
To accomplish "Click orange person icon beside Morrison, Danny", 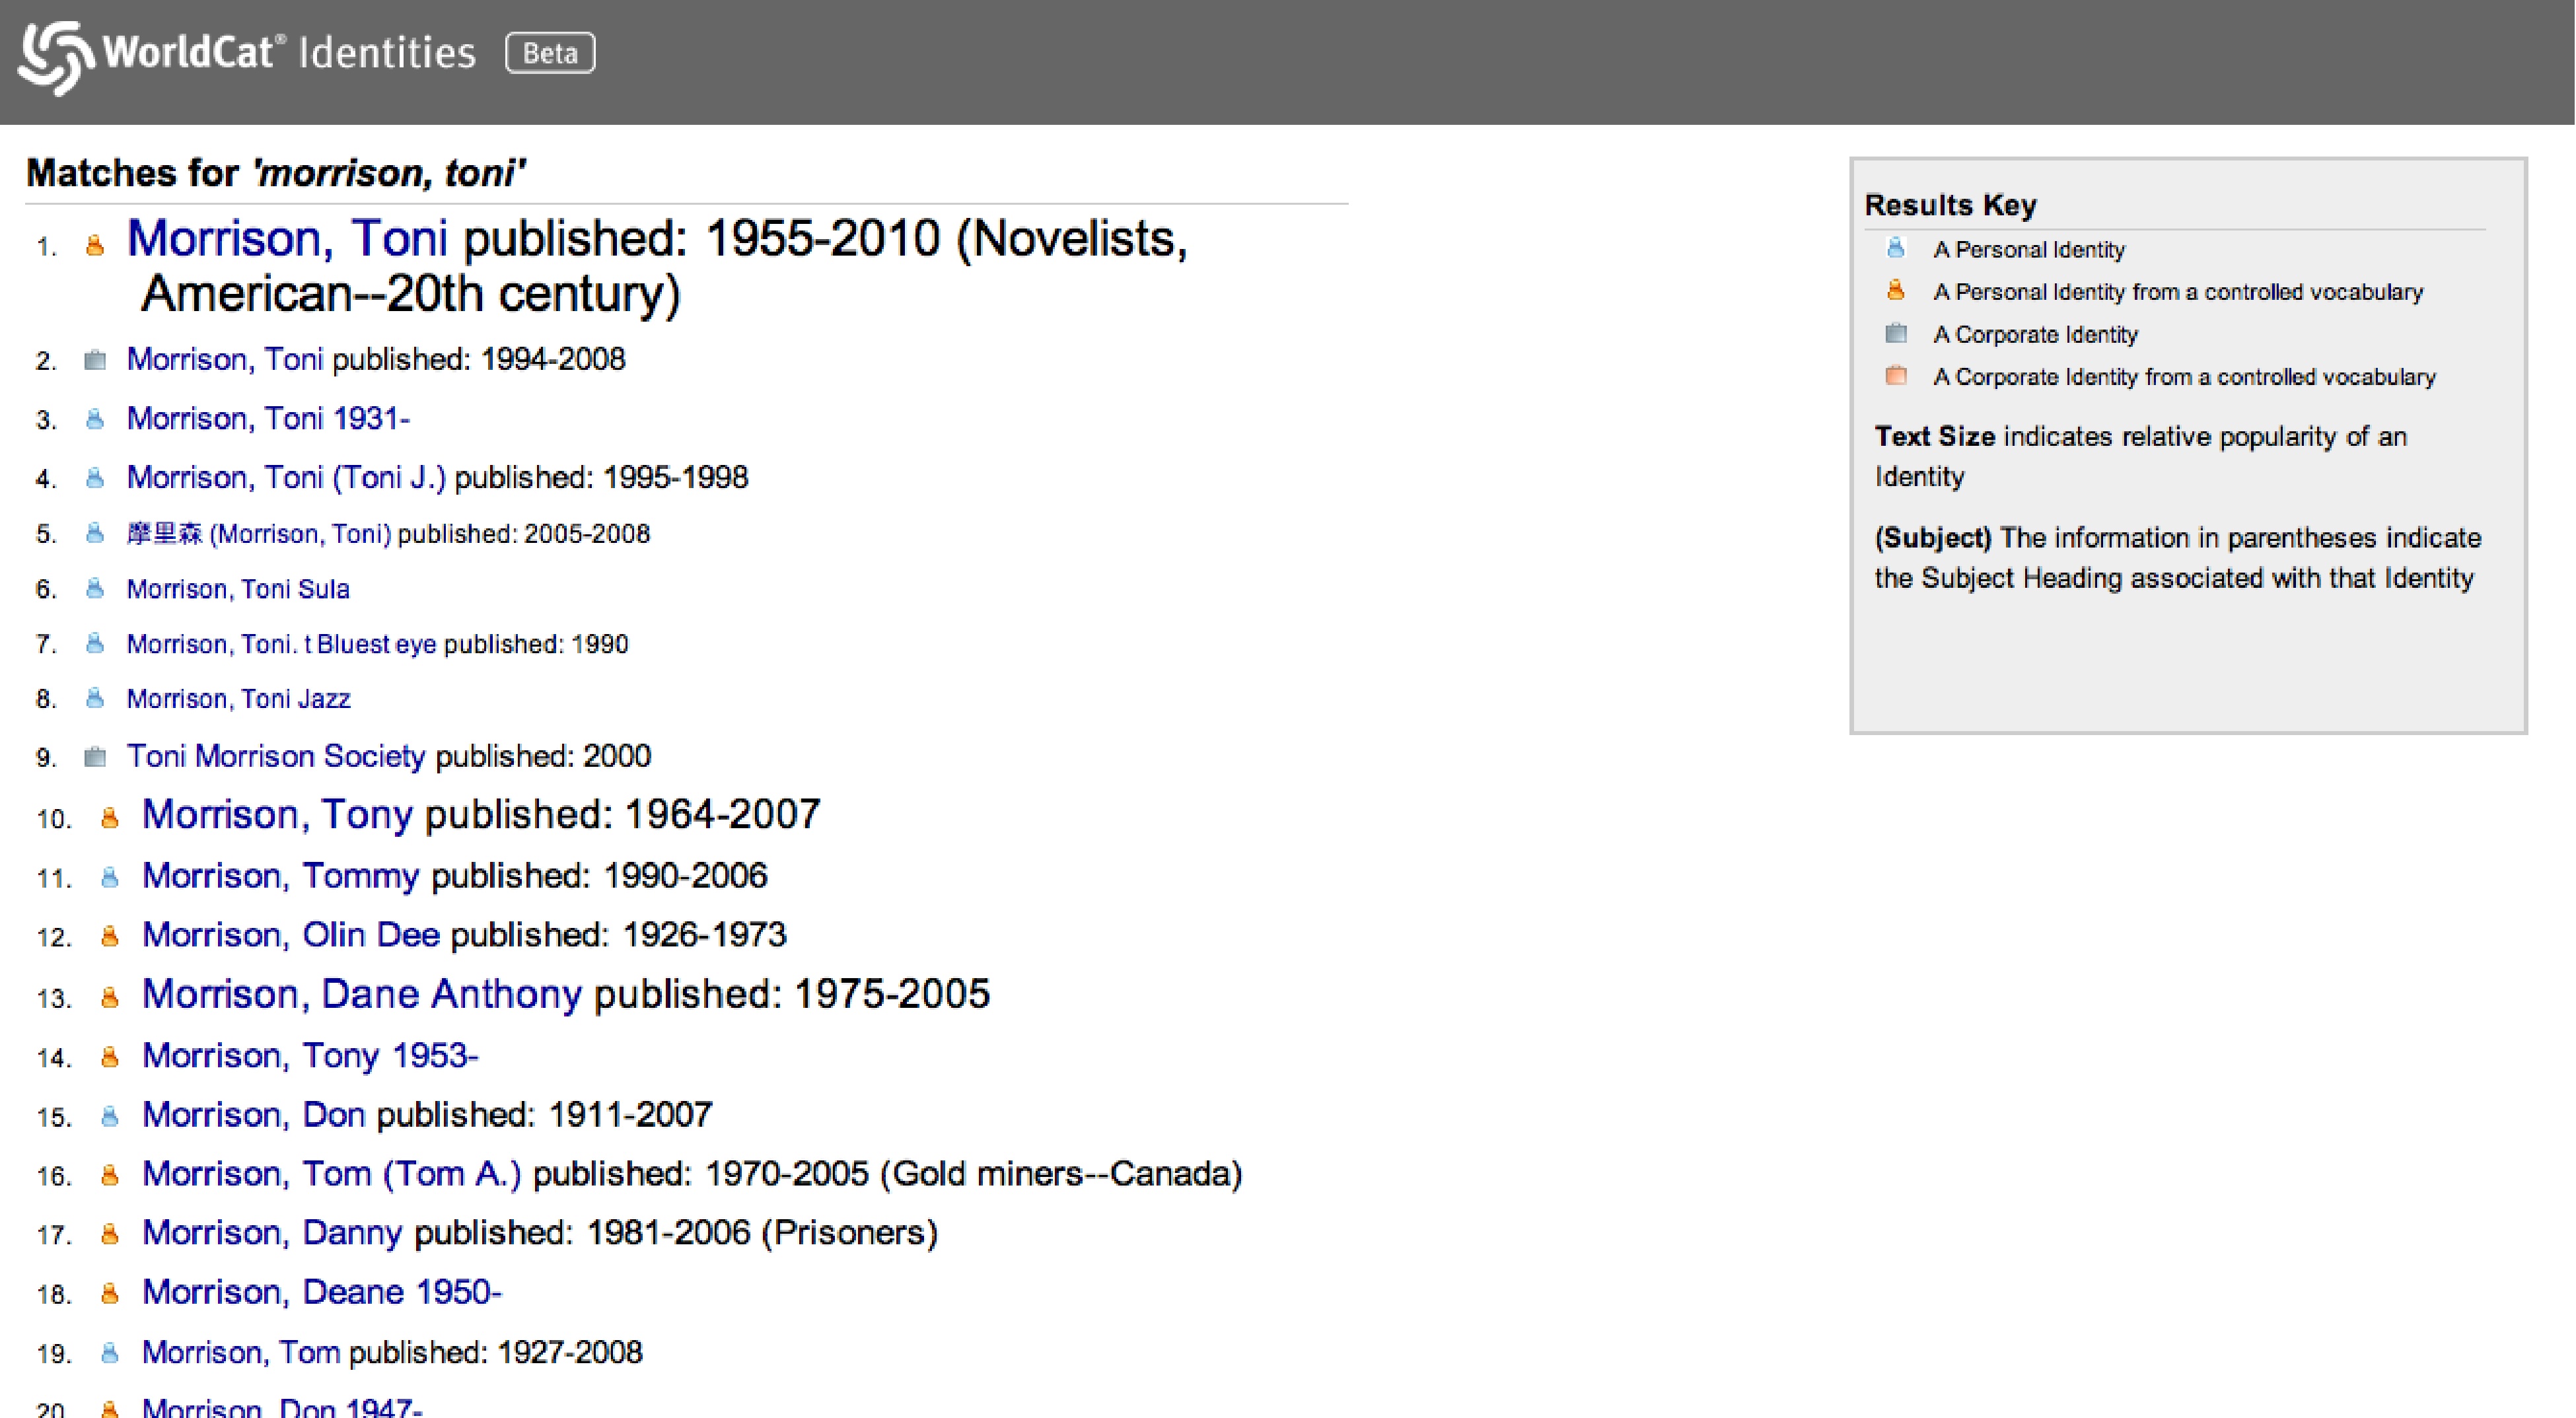I will (x=110, y=1235).
